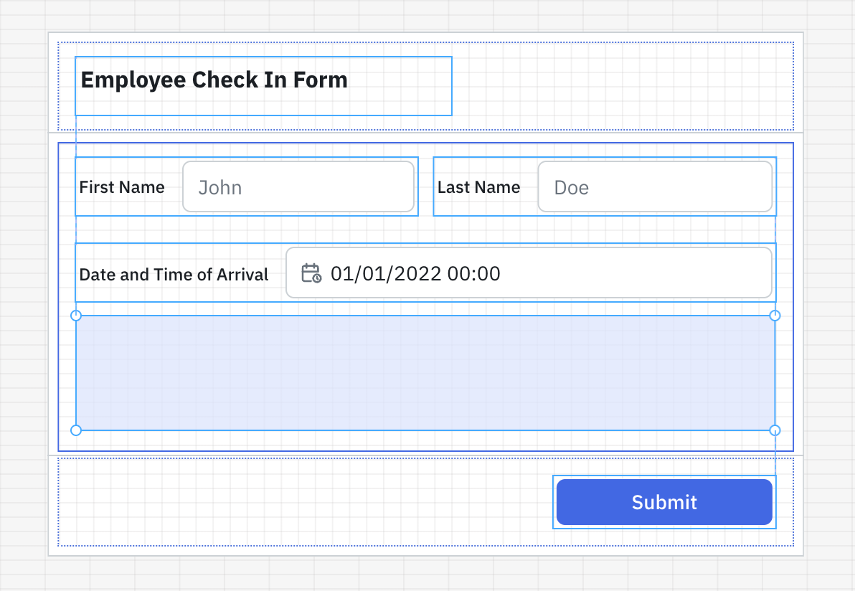Click the top-right resize handle of the selected widget
Image resolution: width=855 pixels, height=591 pixels.
(x=775, y=314)
